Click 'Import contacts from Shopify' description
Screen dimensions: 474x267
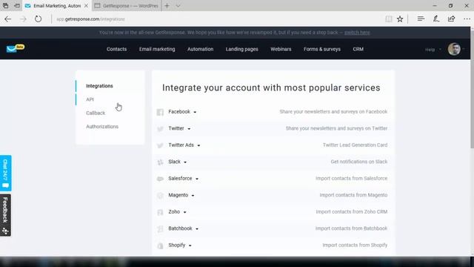pos(355,245)
